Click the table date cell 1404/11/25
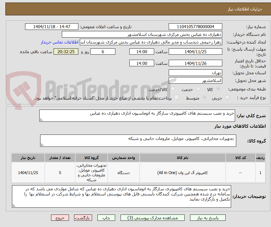Screen dimensions: 271x227 click(28, 173)
